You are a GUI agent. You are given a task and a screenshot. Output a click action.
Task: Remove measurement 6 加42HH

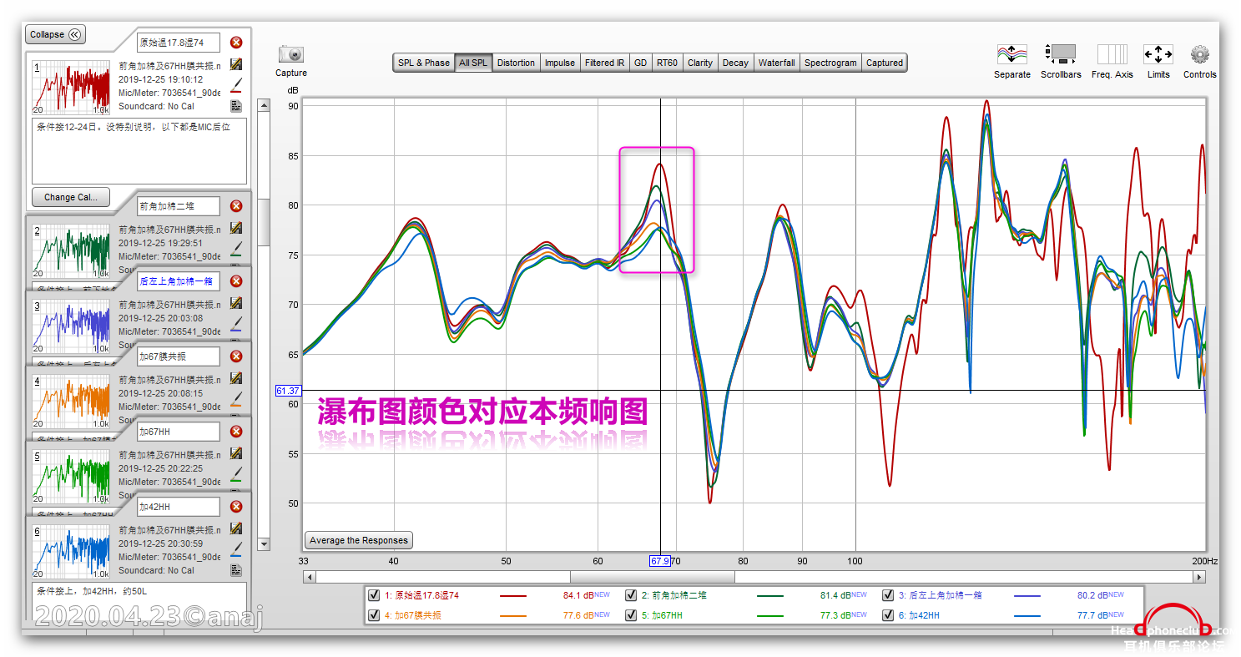click(x=236, y=507)
